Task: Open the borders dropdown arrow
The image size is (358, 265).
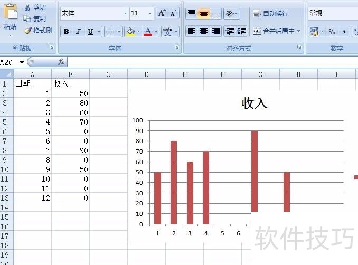Action: point(119,32)
